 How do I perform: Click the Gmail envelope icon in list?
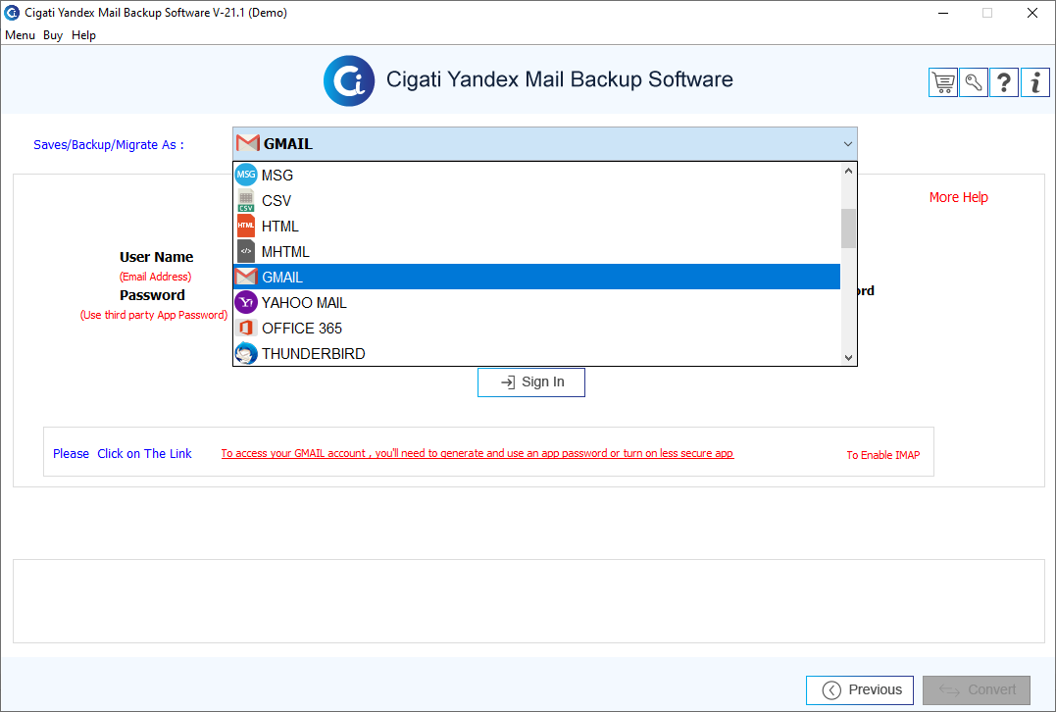click(x=246, y=277)
